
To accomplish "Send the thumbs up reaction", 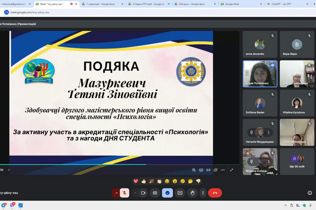I will click(144, 181).
